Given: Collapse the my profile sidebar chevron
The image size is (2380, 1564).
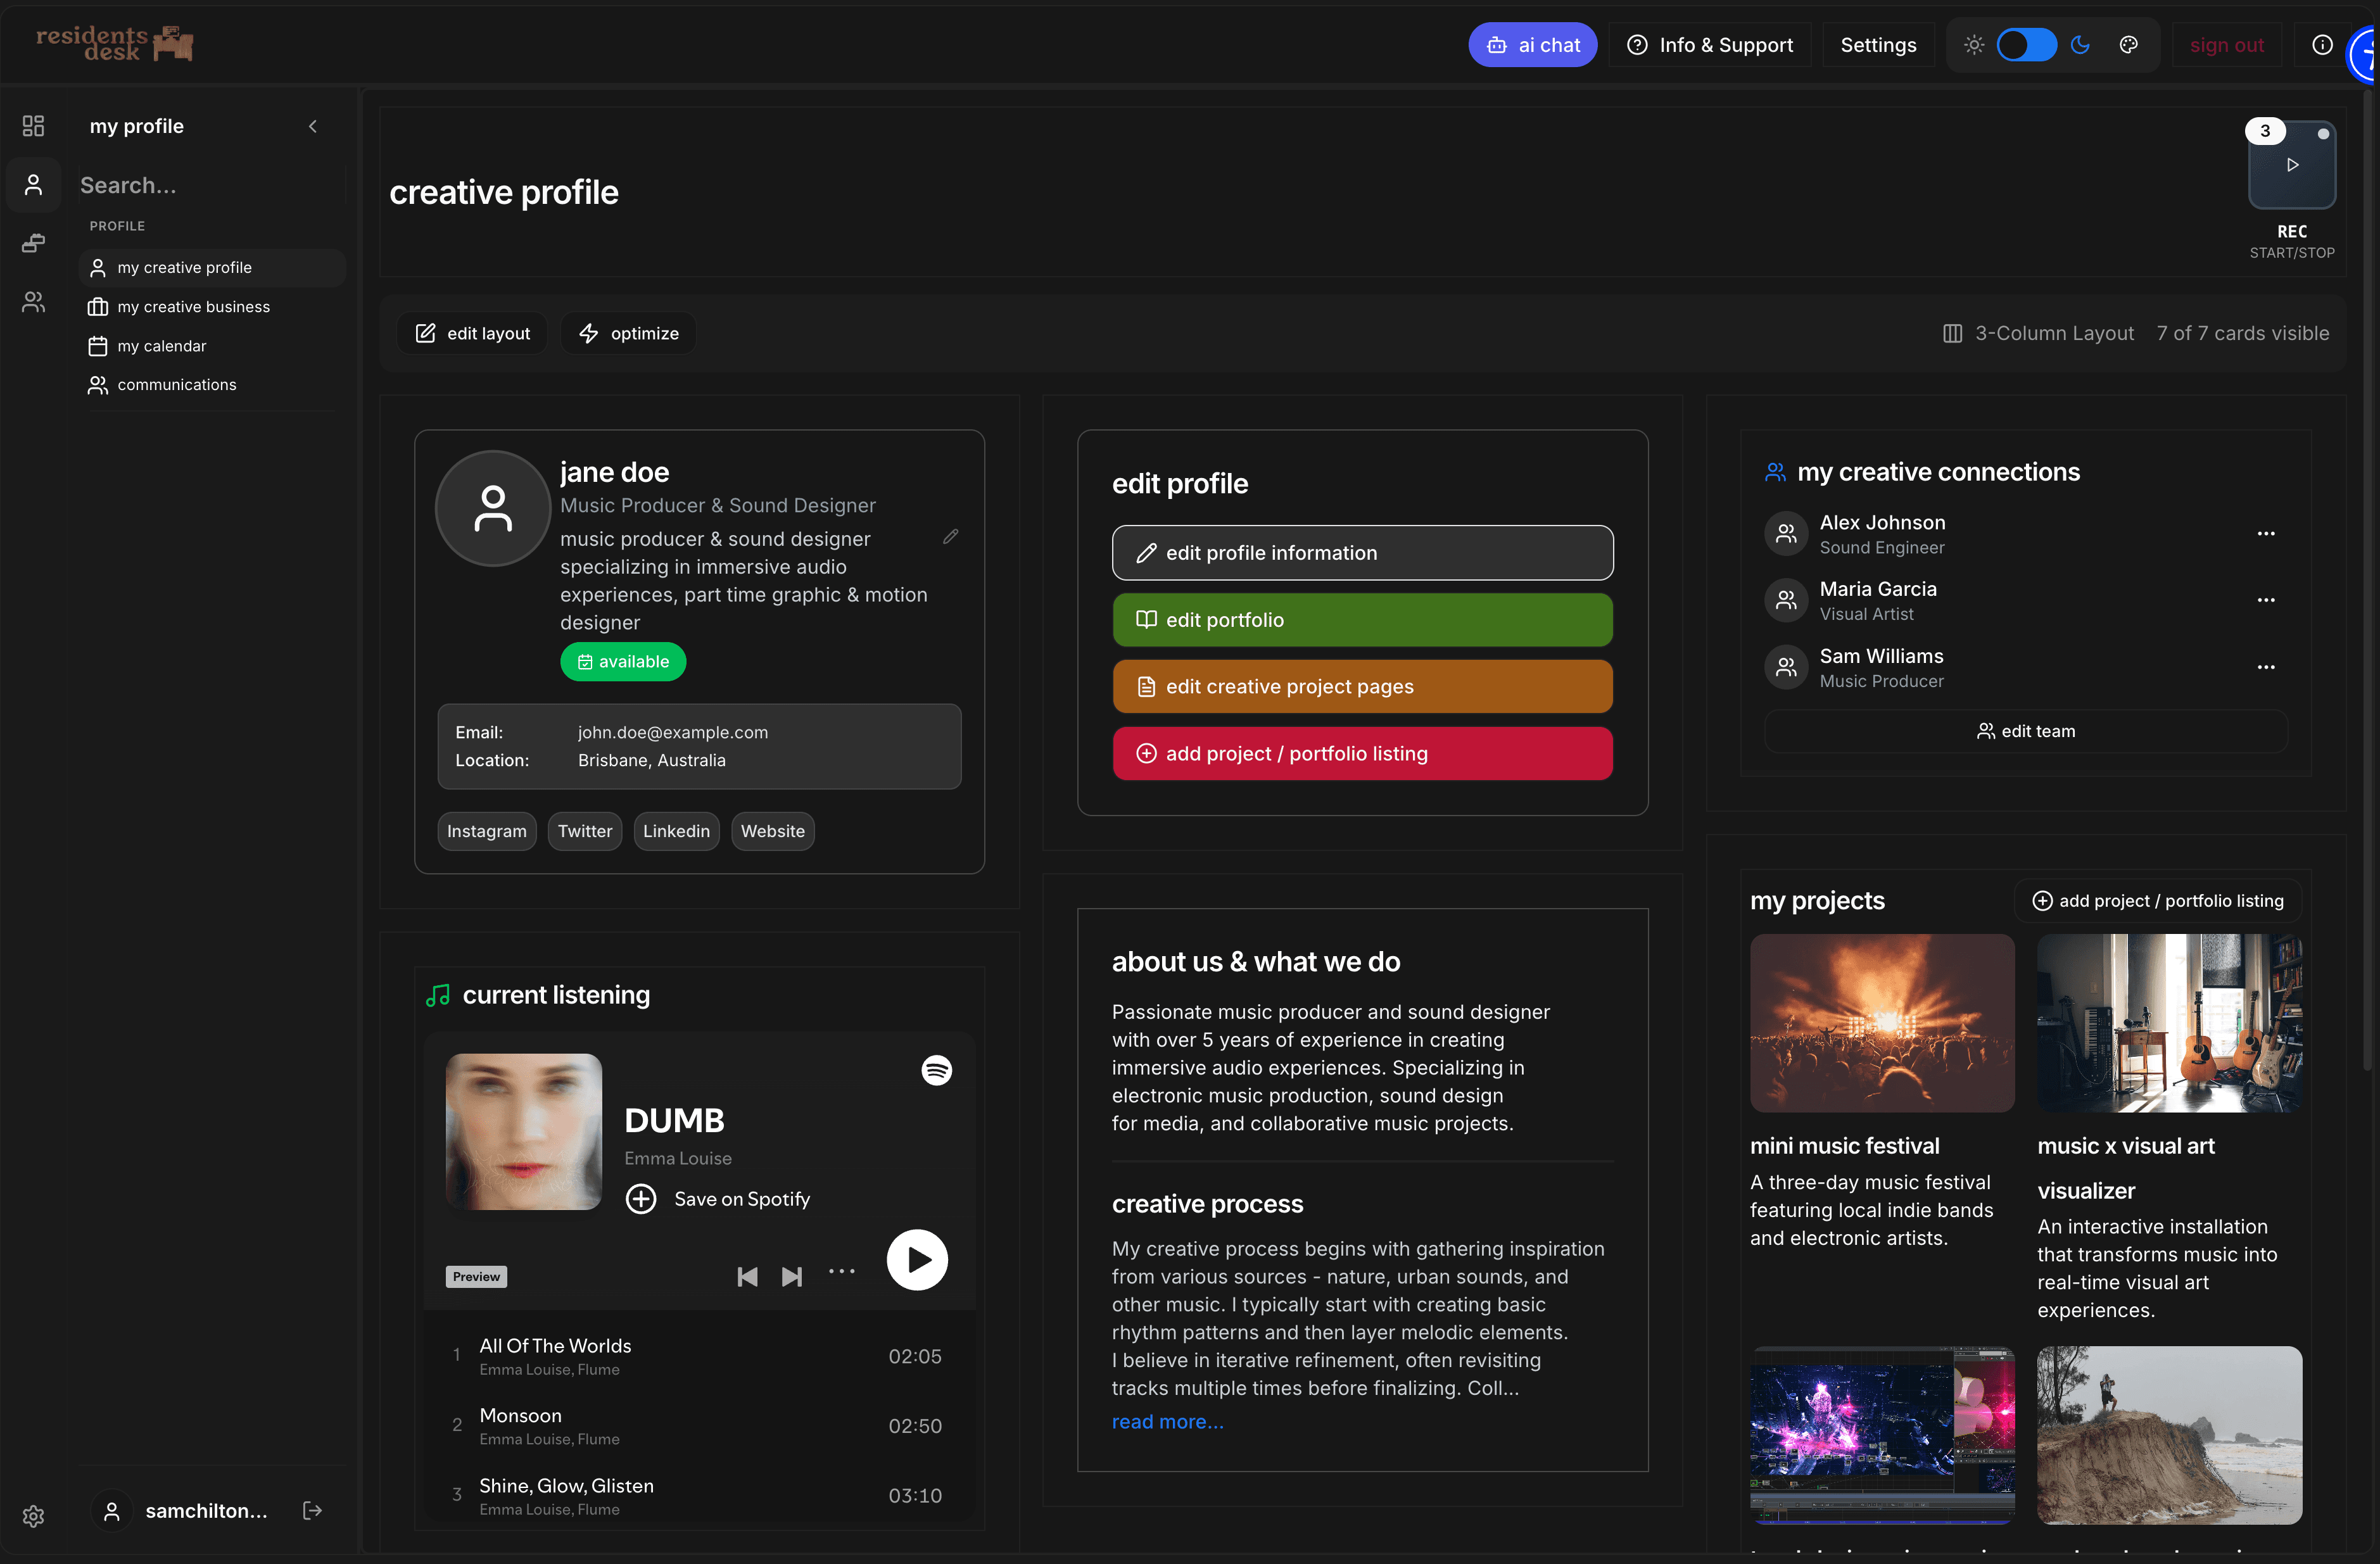Looking at the screenshot, I should coord(313,126).
